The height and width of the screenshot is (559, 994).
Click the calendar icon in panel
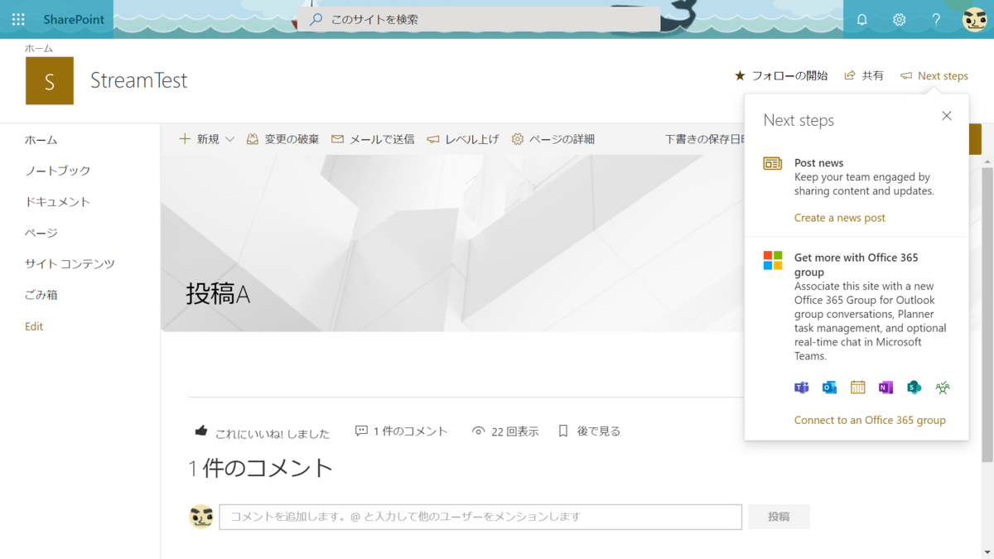point(857,388)
